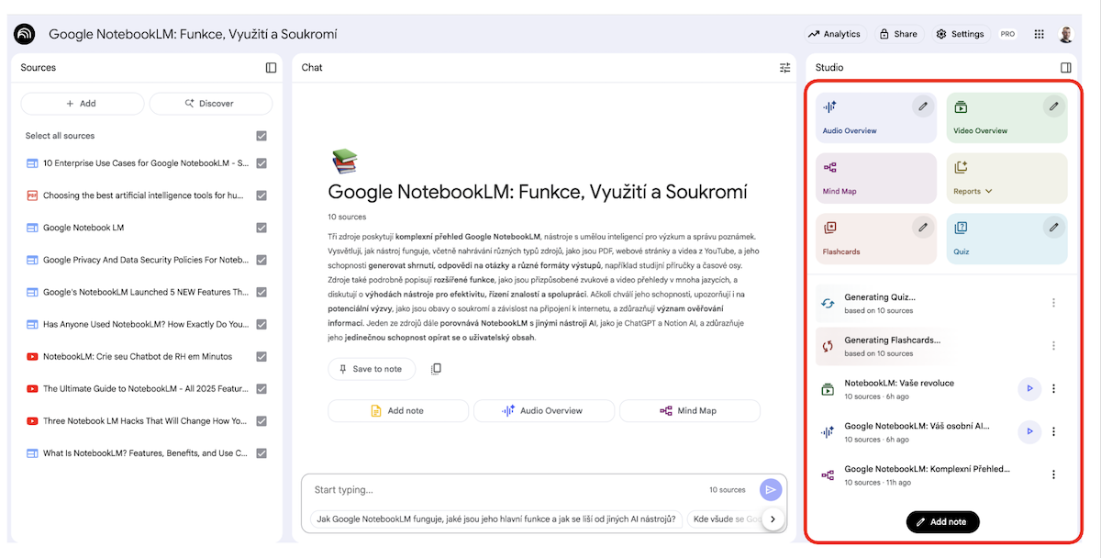Copy chat summary with copy icon
Viewport: 1101px width, 558px height.
436,369
